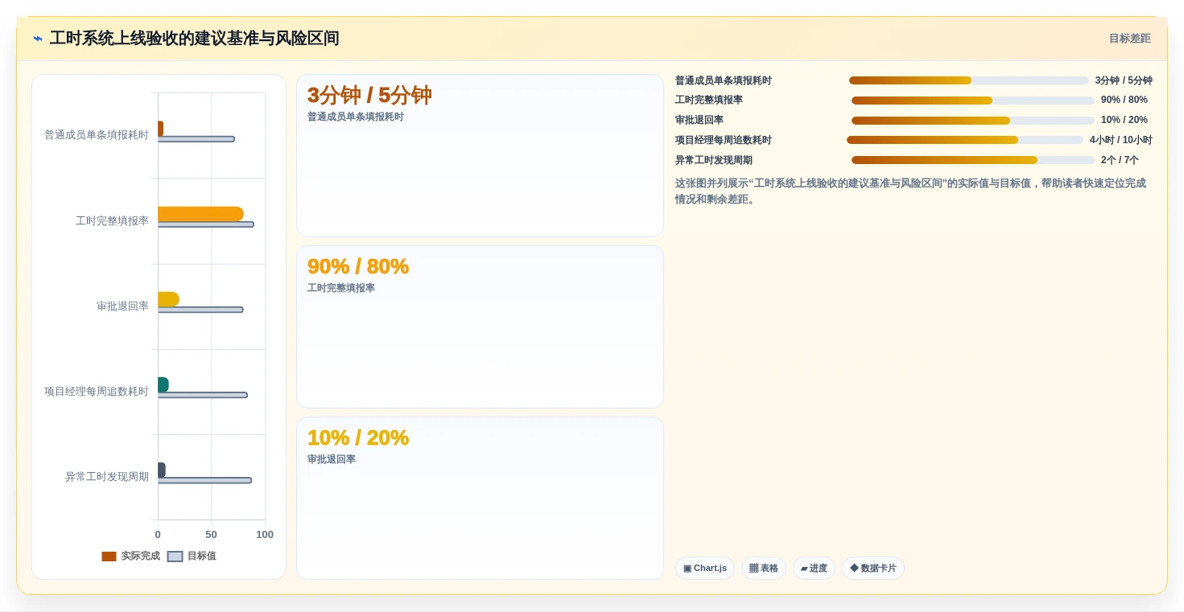1184x612 pixels.
Task: Click the 普通成员单条填报耗时 progress bar
Action: (x=969, y=80)
